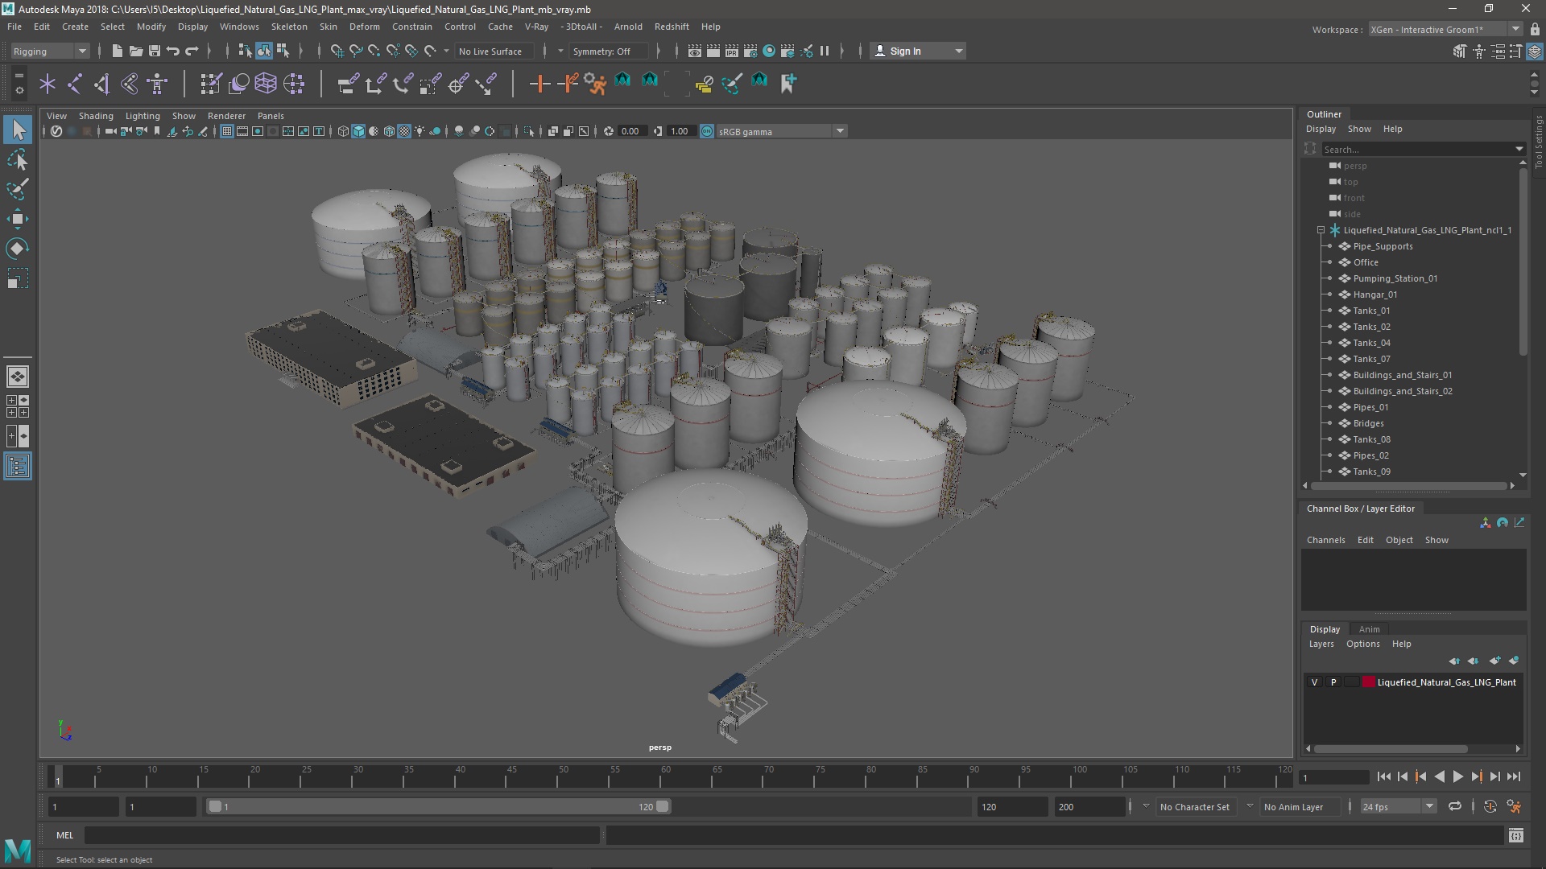This screenshot has width=1546, height=869.
Task: Toggle layer visibility V box
Action: [x=1315, y=682]
